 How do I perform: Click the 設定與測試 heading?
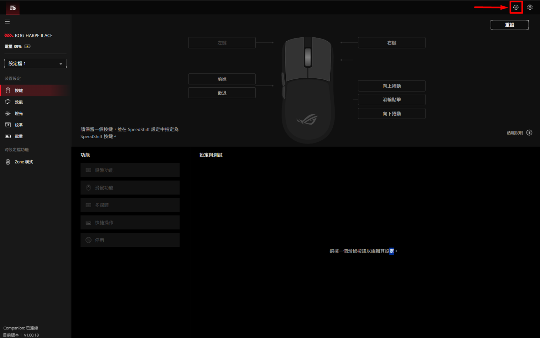tap(211, 155)
